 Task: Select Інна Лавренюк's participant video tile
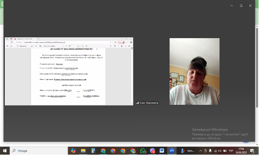pyautogui.click(x=195, y=71)
